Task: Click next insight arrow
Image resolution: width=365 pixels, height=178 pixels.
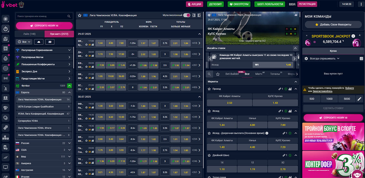Action: click(294, 59)
